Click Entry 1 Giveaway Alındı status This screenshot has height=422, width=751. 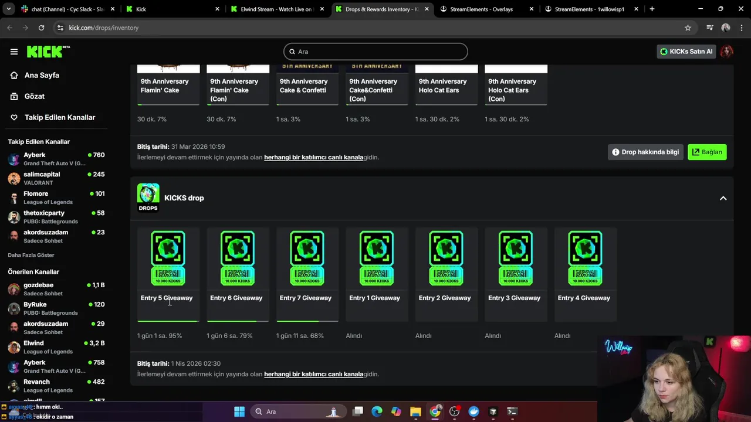[354, 336]
